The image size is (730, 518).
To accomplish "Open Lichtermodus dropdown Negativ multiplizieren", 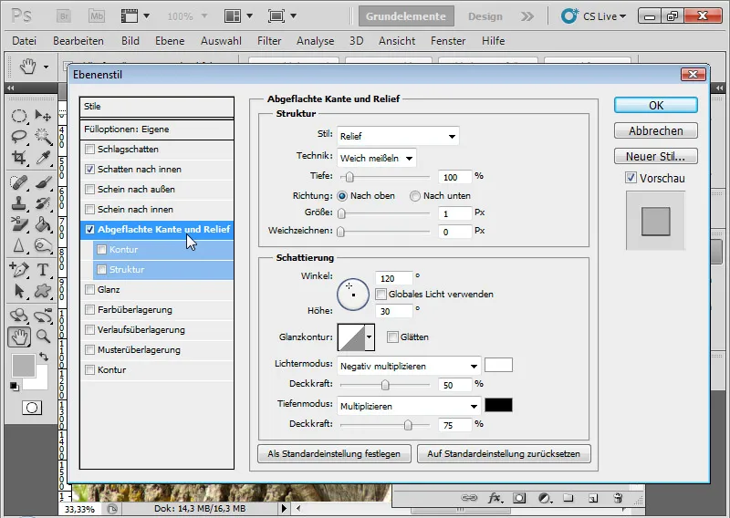I will pos(409,367).
